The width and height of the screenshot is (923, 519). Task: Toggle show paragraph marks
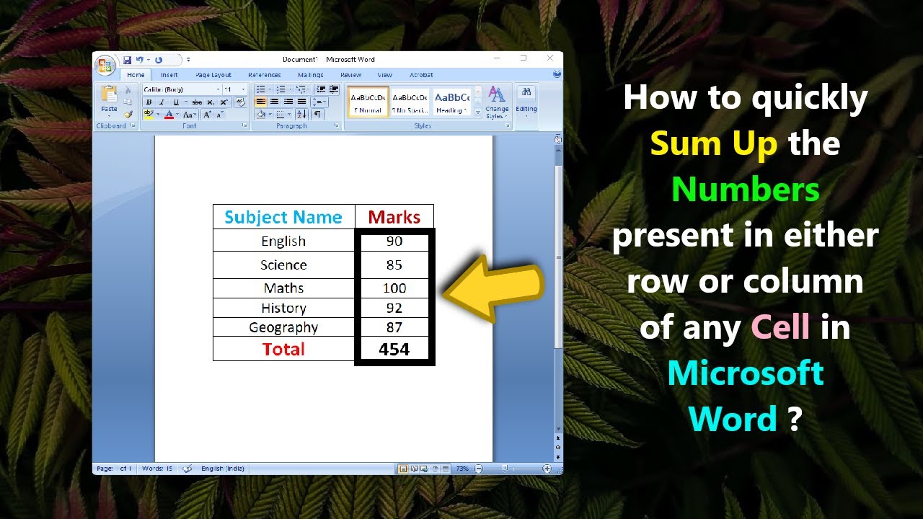[317, 115]
